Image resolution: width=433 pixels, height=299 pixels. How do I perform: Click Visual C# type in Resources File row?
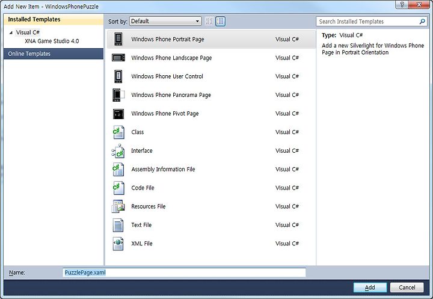287,206
